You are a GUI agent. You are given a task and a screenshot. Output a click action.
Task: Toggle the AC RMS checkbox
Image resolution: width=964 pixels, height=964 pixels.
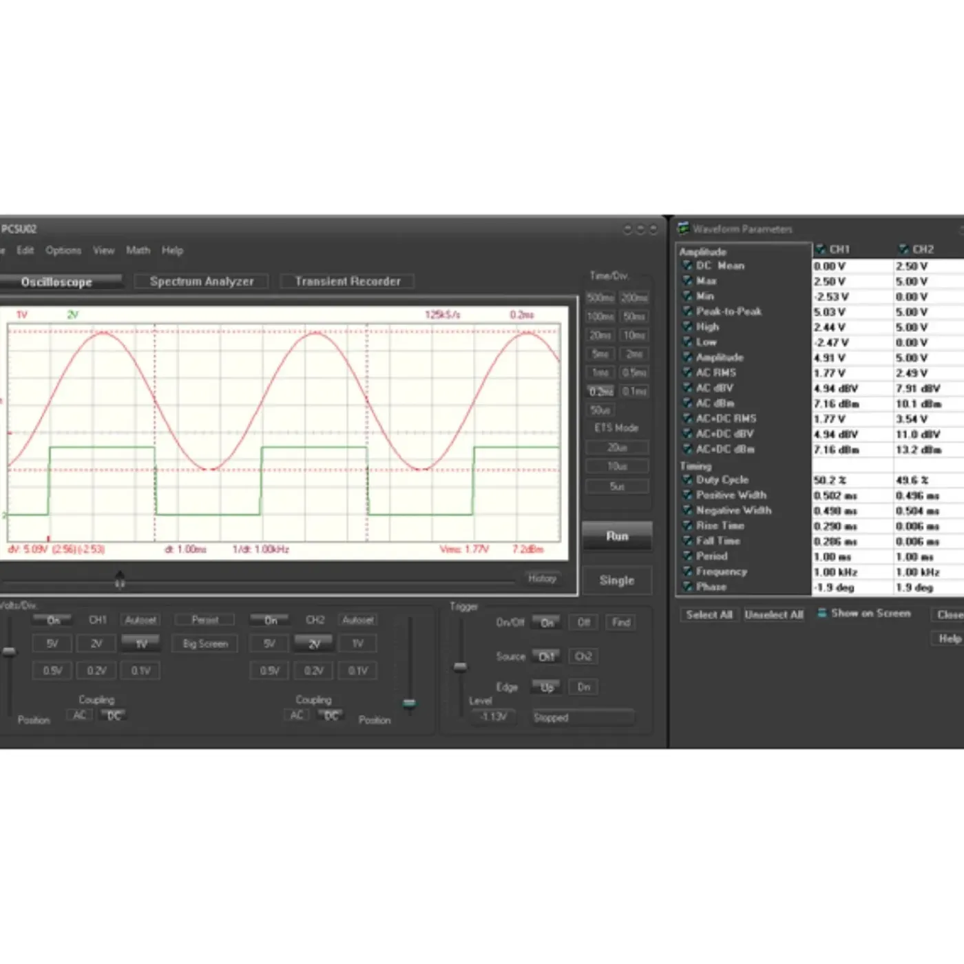point(687,373)
